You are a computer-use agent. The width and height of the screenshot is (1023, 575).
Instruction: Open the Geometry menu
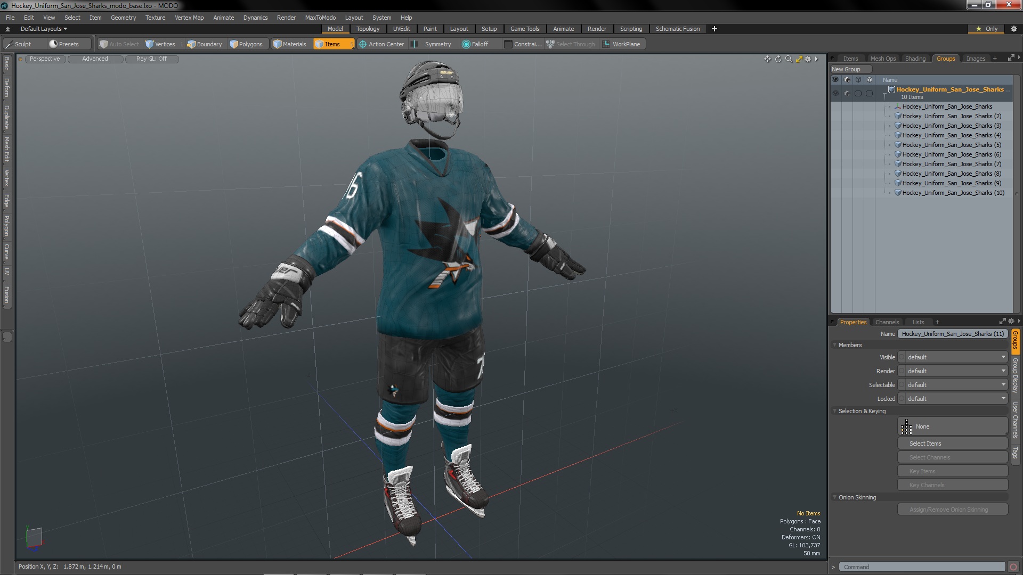point(123,18)
